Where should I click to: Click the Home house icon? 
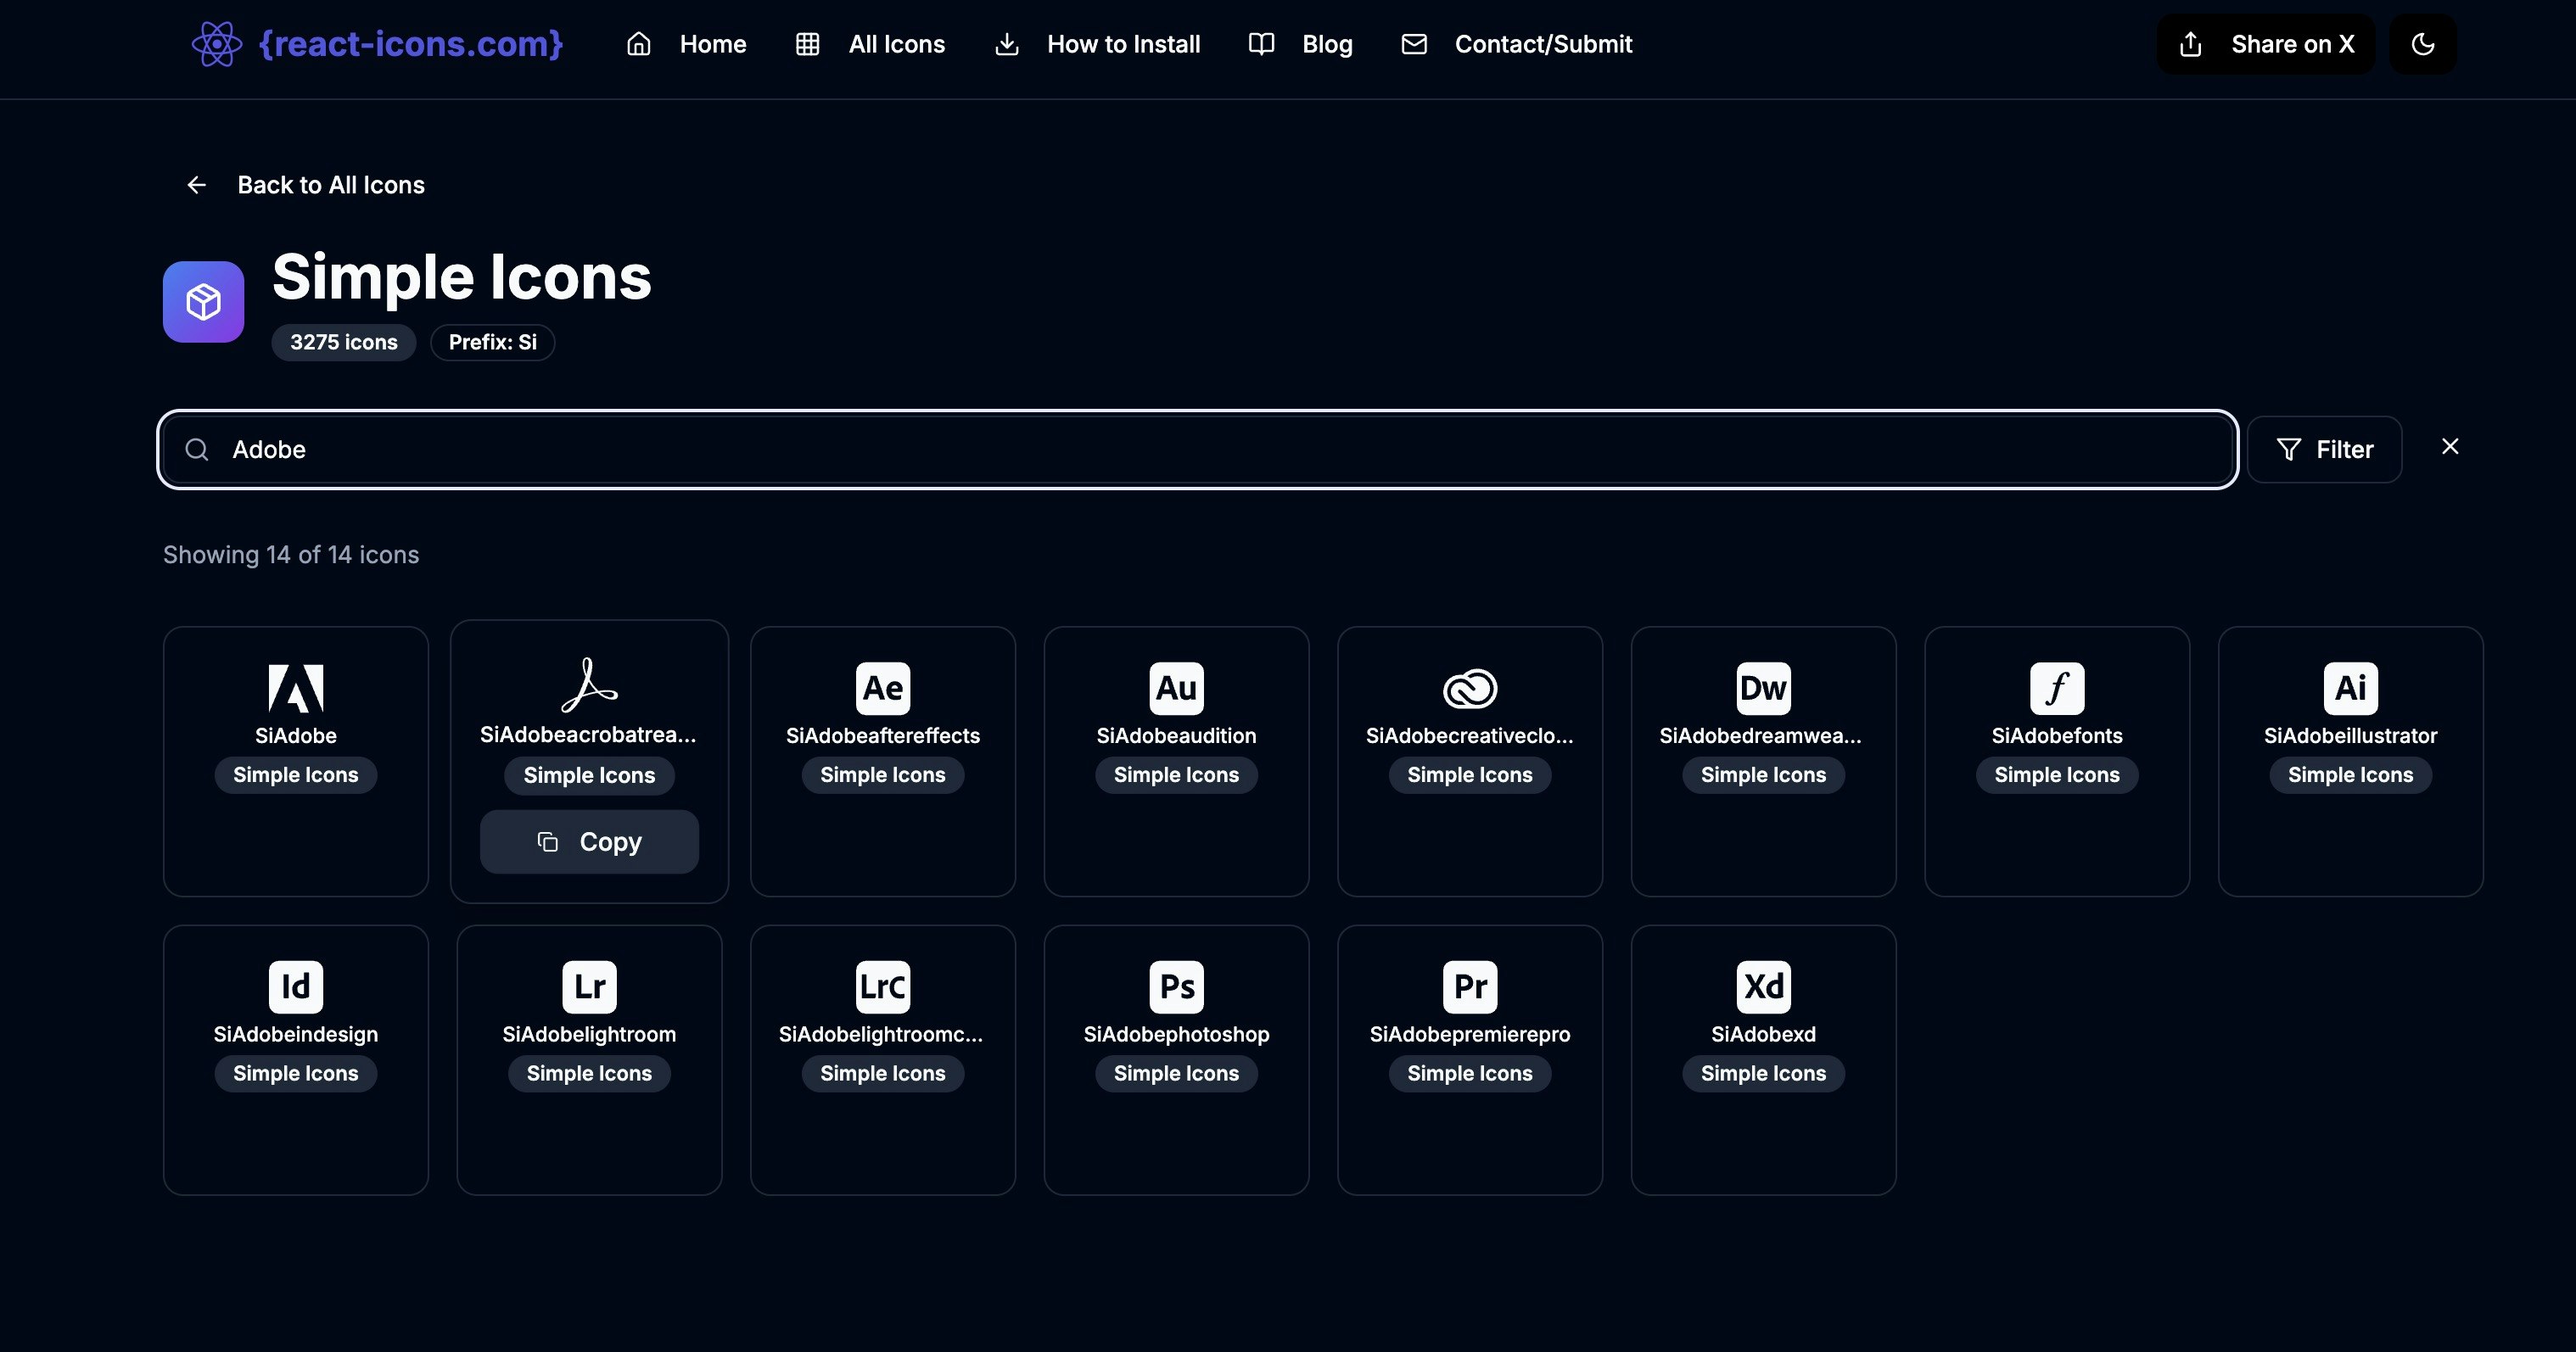coord(639,44)
